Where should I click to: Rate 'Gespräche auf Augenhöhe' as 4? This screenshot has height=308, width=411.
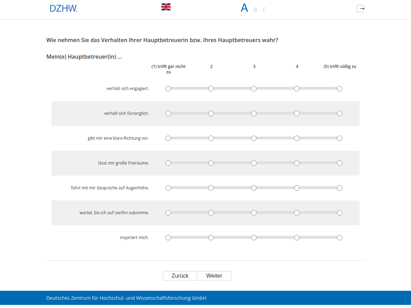tap(297, 188)
